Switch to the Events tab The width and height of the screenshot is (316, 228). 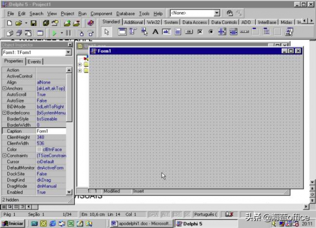click(35, 61)
